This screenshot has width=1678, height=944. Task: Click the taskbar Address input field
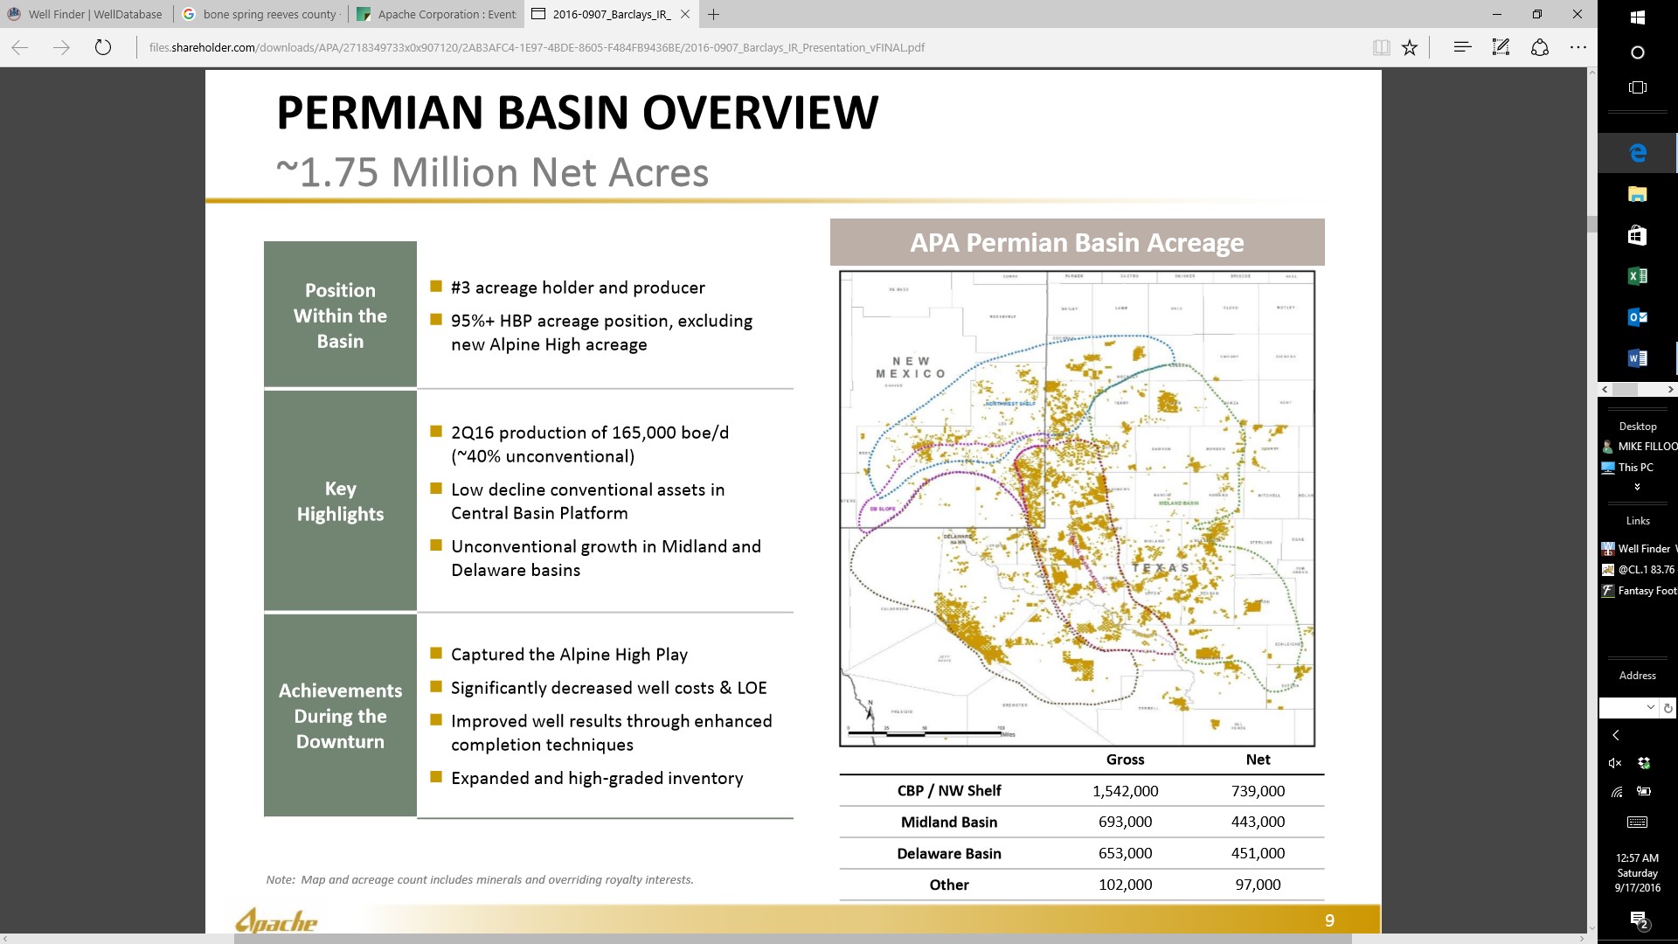point(1621,708)
